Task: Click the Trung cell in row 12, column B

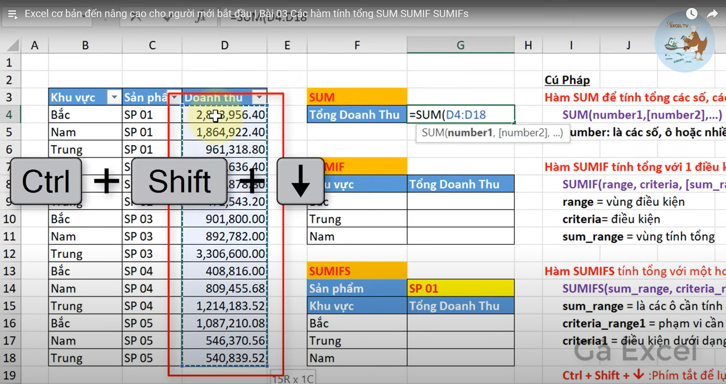Action: tap(85, 254)
